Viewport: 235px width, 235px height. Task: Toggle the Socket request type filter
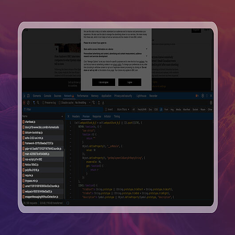pos(195,110)
